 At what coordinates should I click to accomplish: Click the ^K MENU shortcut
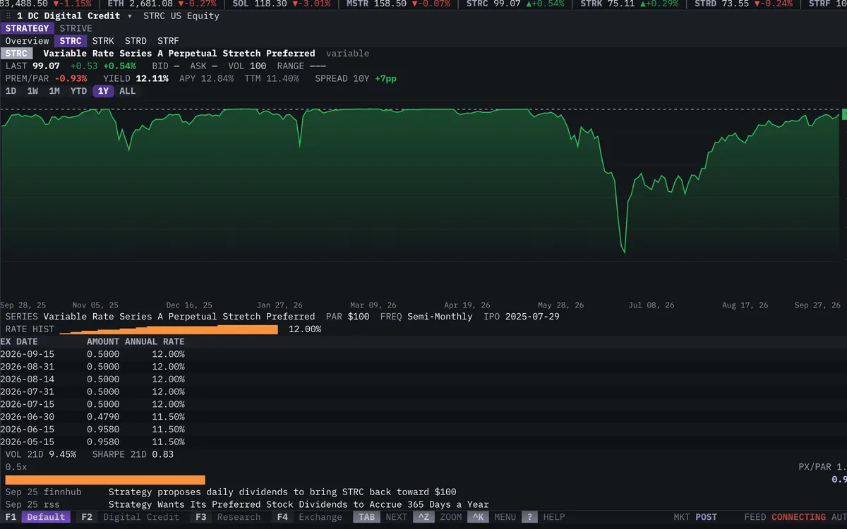click(x=491, y=517)
